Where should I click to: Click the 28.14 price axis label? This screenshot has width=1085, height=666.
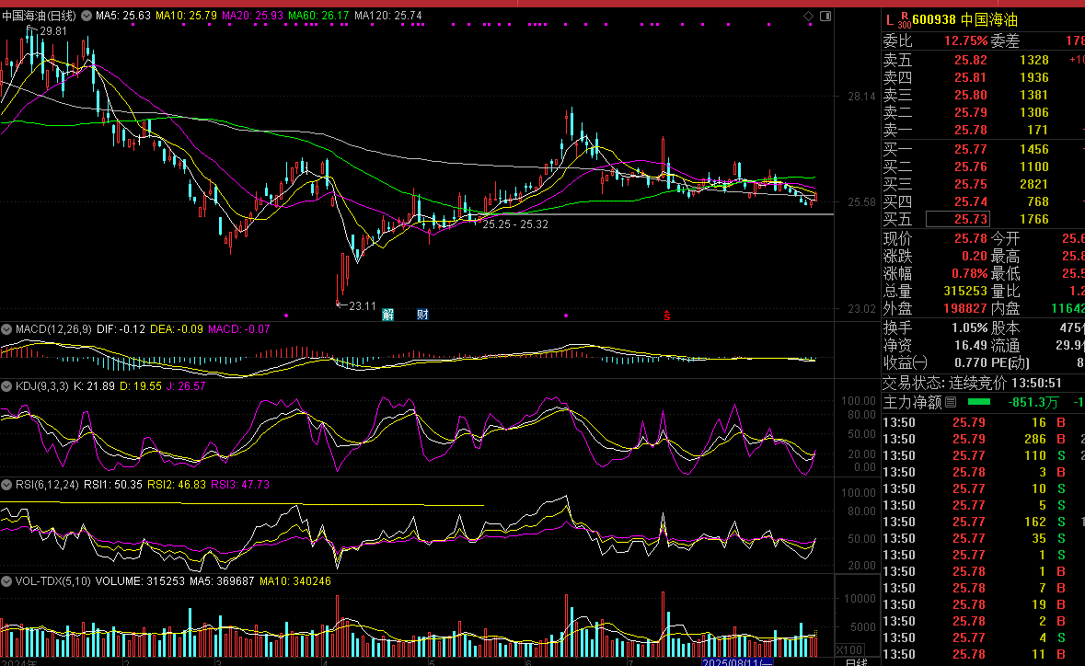click(x=861, y=97)
